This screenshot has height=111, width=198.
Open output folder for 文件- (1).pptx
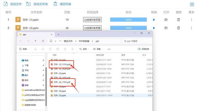166,20
